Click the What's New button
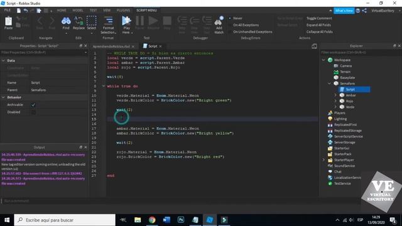 point(344,11)
